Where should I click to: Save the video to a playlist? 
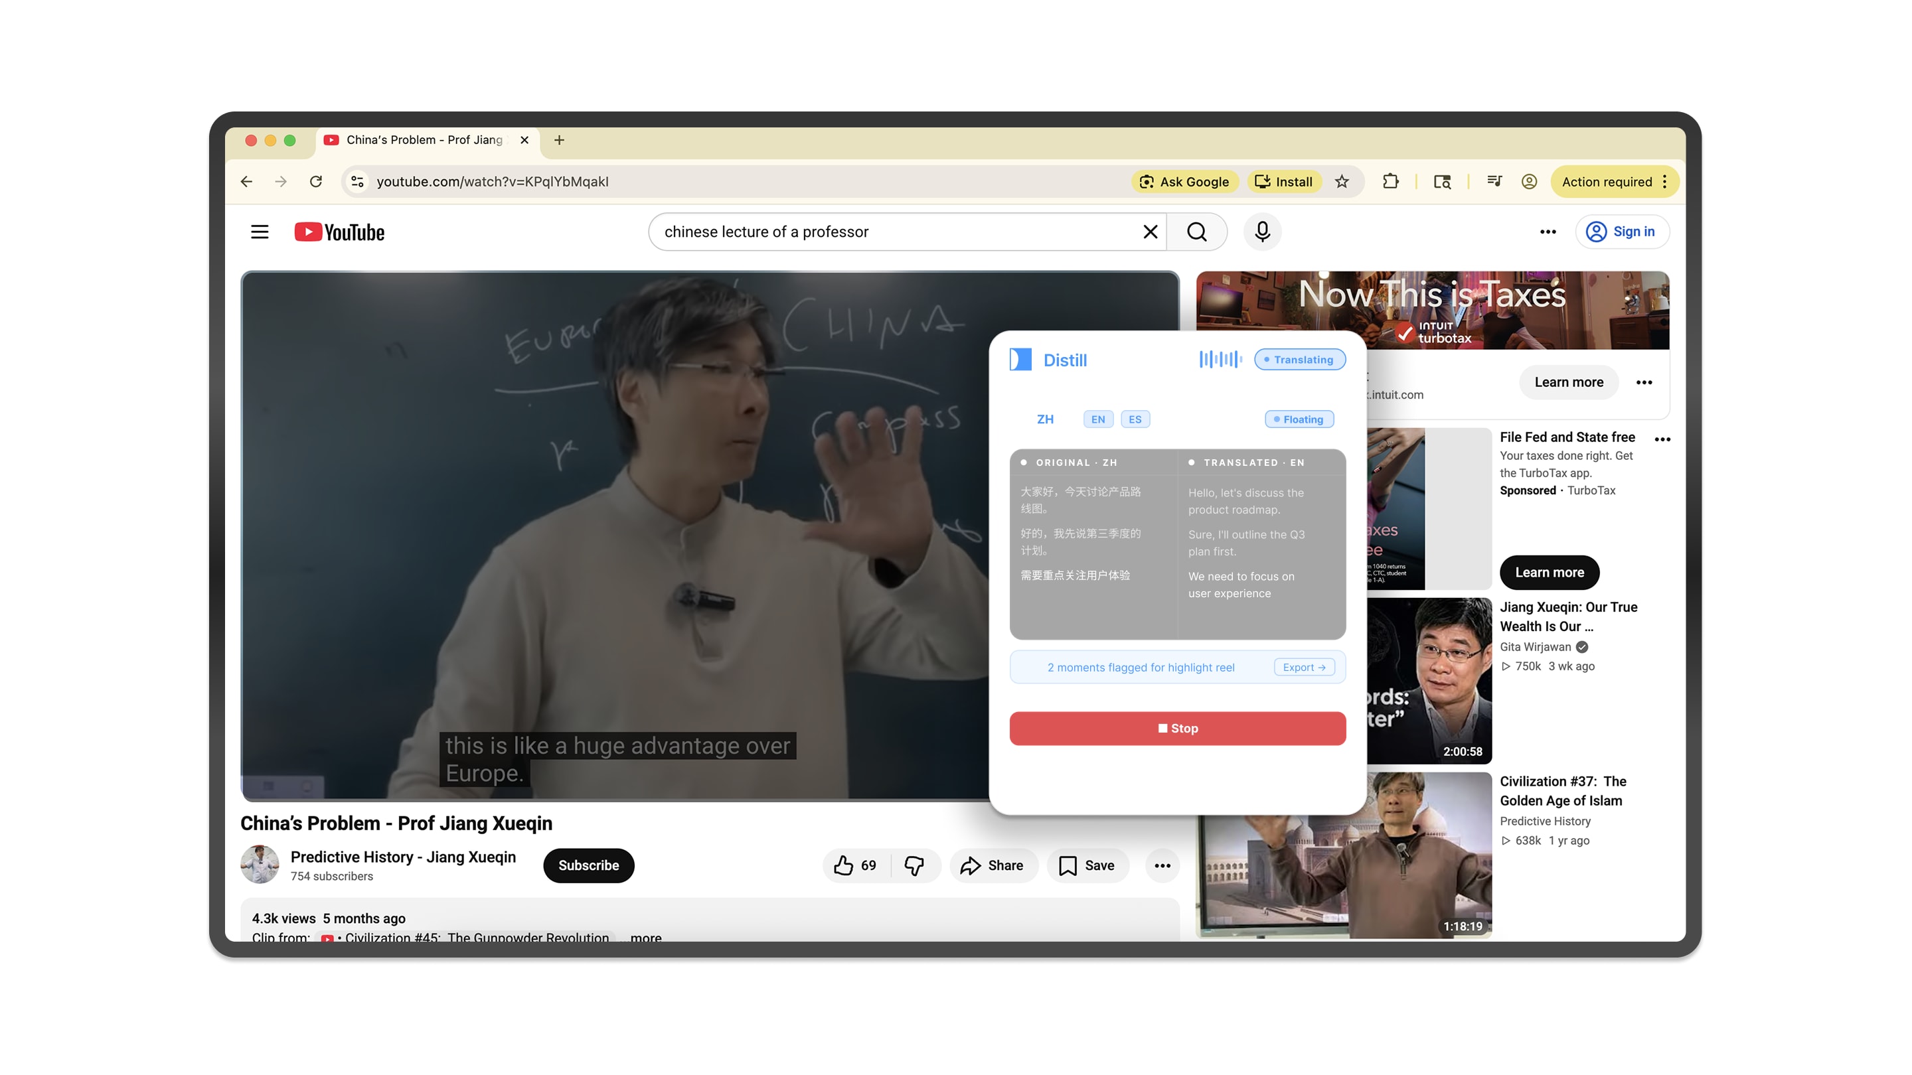(1087, 866)
